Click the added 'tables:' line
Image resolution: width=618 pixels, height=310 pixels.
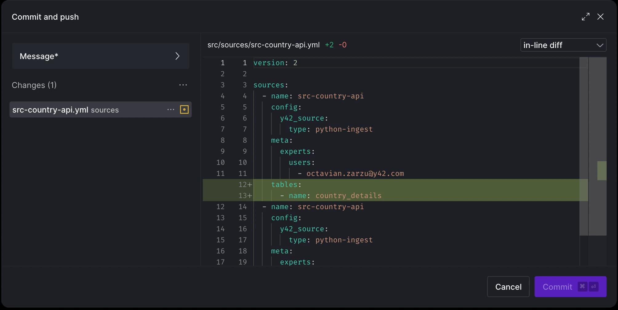(286, 185)
